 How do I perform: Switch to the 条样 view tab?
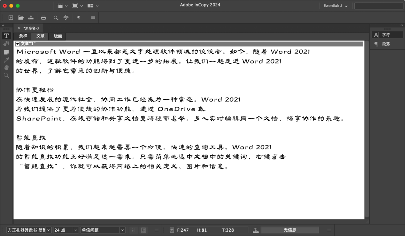(23, 36)
